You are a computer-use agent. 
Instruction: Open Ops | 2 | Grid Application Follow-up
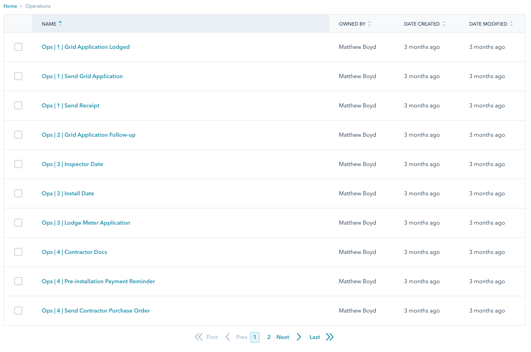[88, 135]
